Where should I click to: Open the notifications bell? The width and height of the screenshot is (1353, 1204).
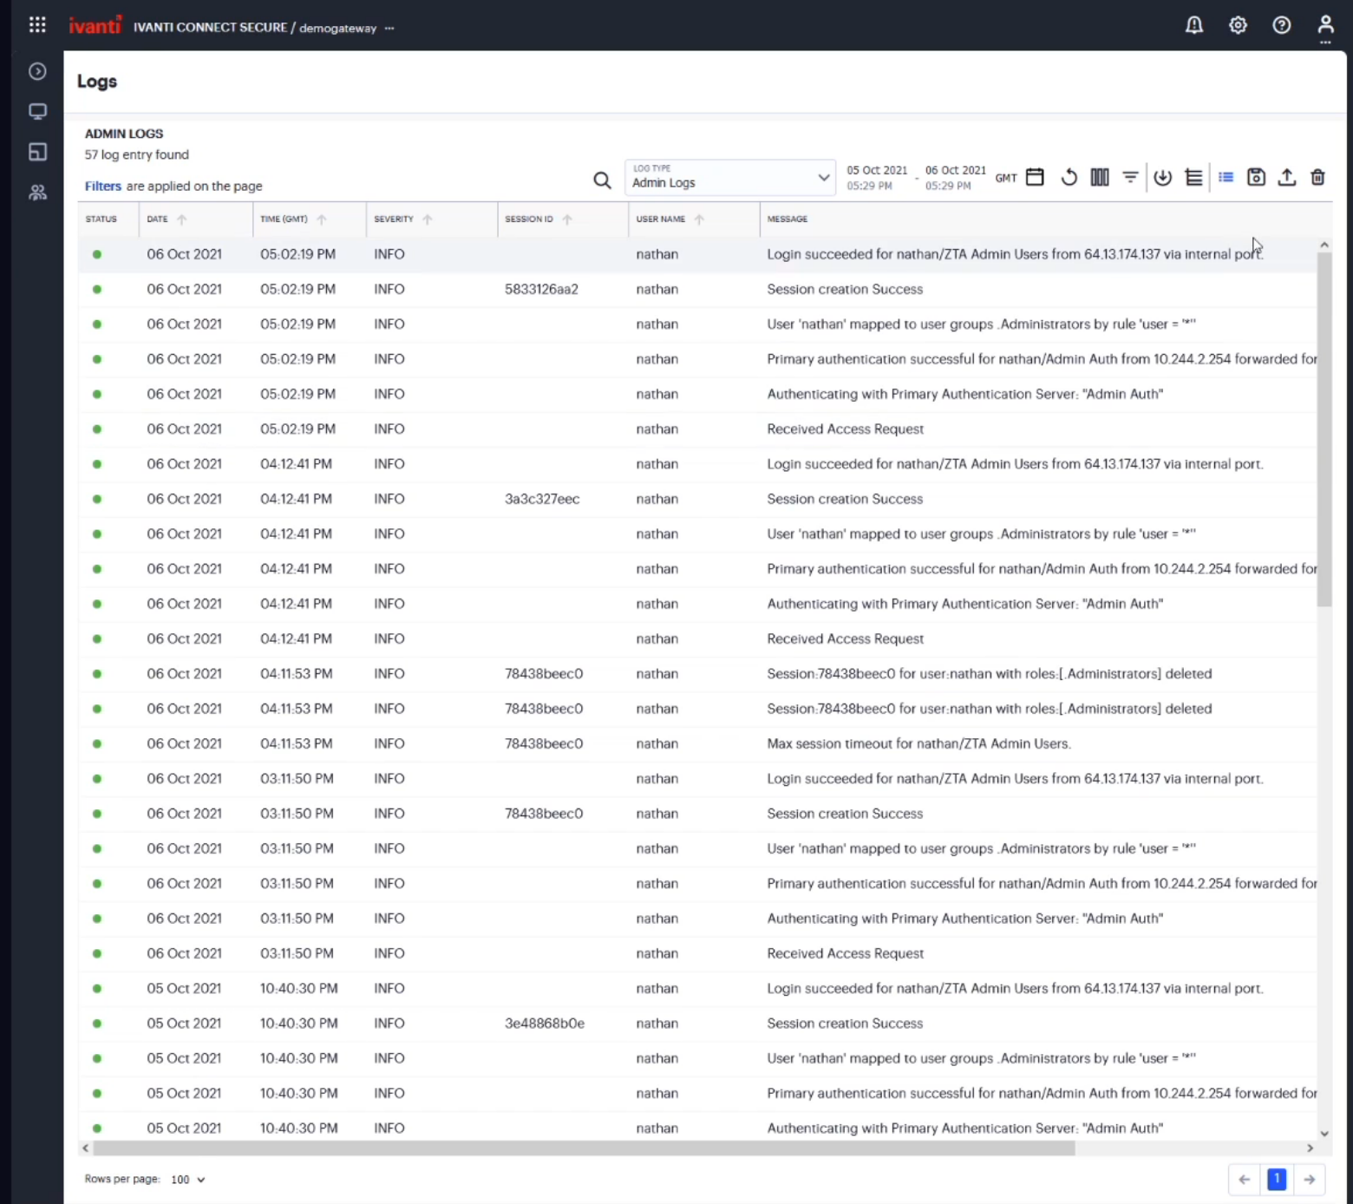tap(1193, 25)
